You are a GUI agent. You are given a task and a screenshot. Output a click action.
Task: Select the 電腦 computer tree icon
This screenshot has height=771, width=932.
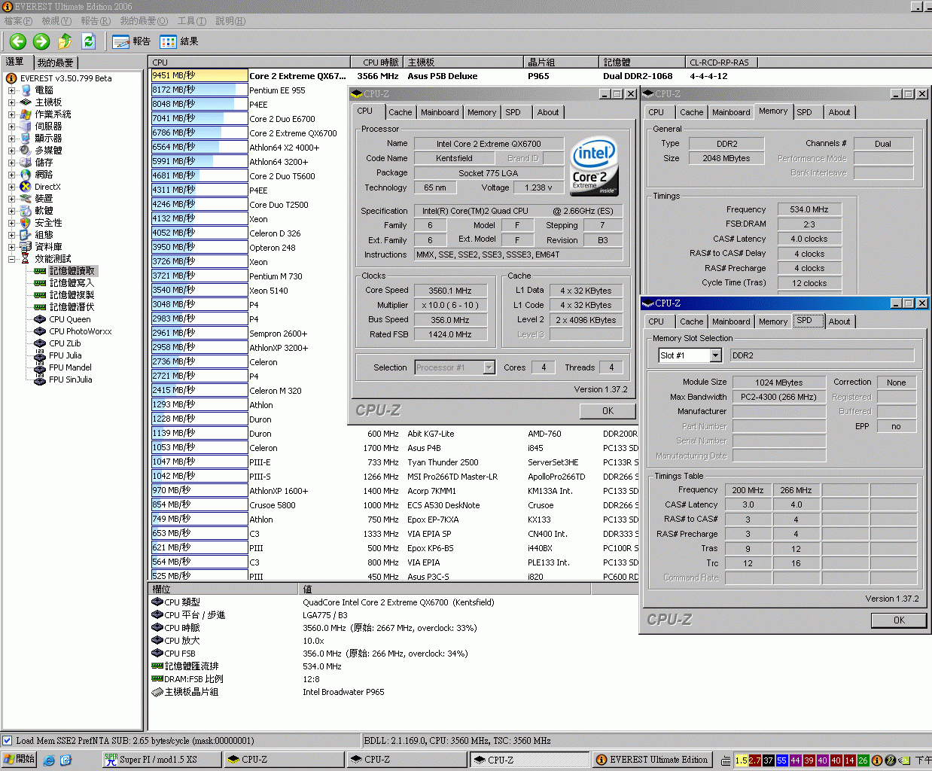tap(26, 90)
